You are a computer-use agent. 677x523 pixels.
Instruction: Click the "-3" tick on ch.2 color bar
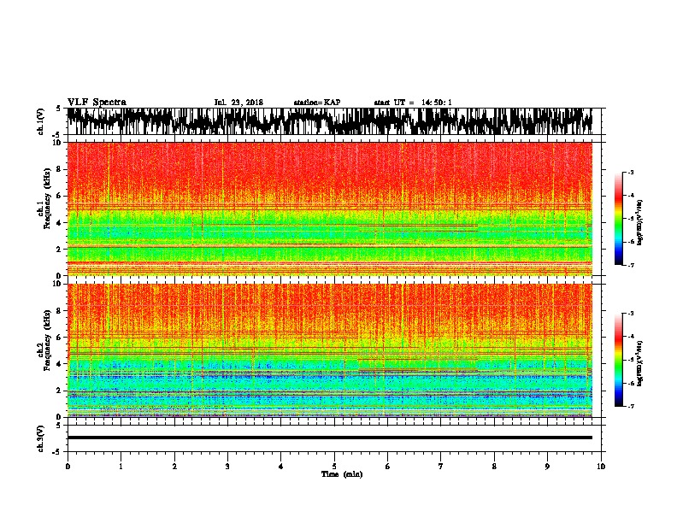(x=630, y=314)
